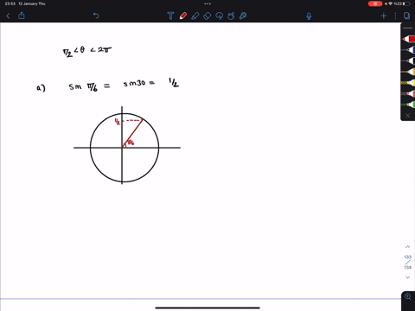Go back with the left chevron

coord(8,16)
